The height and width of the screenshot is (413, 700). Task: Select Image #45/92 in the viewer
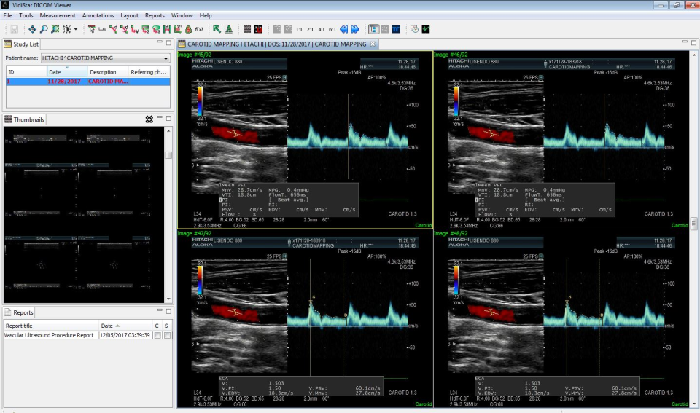306,140
